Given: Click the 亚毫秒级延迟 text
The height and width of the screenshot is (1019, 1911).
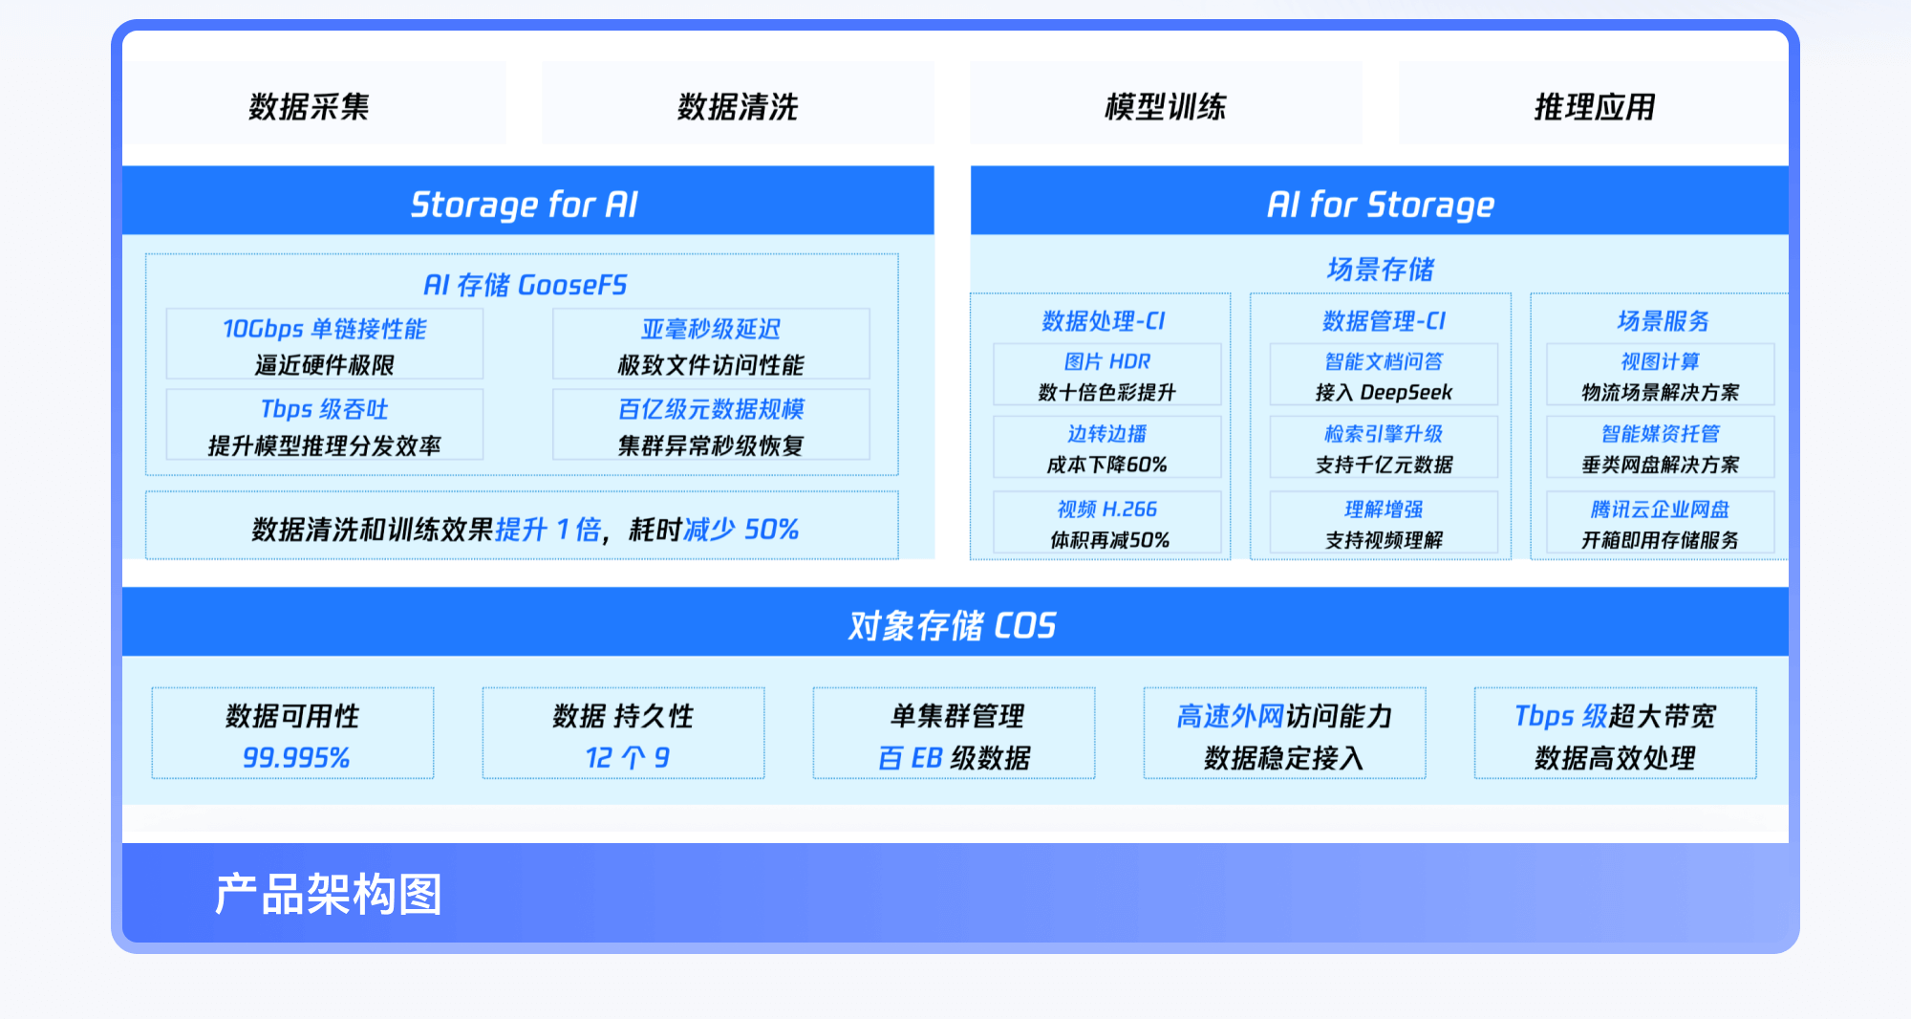Looking at the screenshot, I should pos(711,329).
